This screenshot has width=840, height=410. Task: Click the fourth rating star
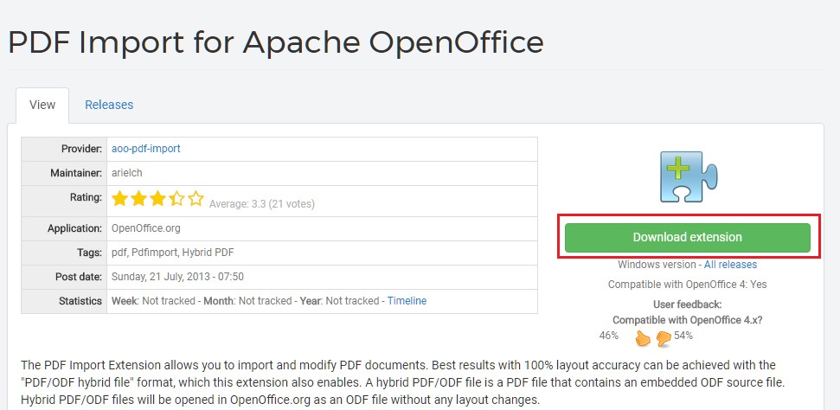tap(176, 199)
